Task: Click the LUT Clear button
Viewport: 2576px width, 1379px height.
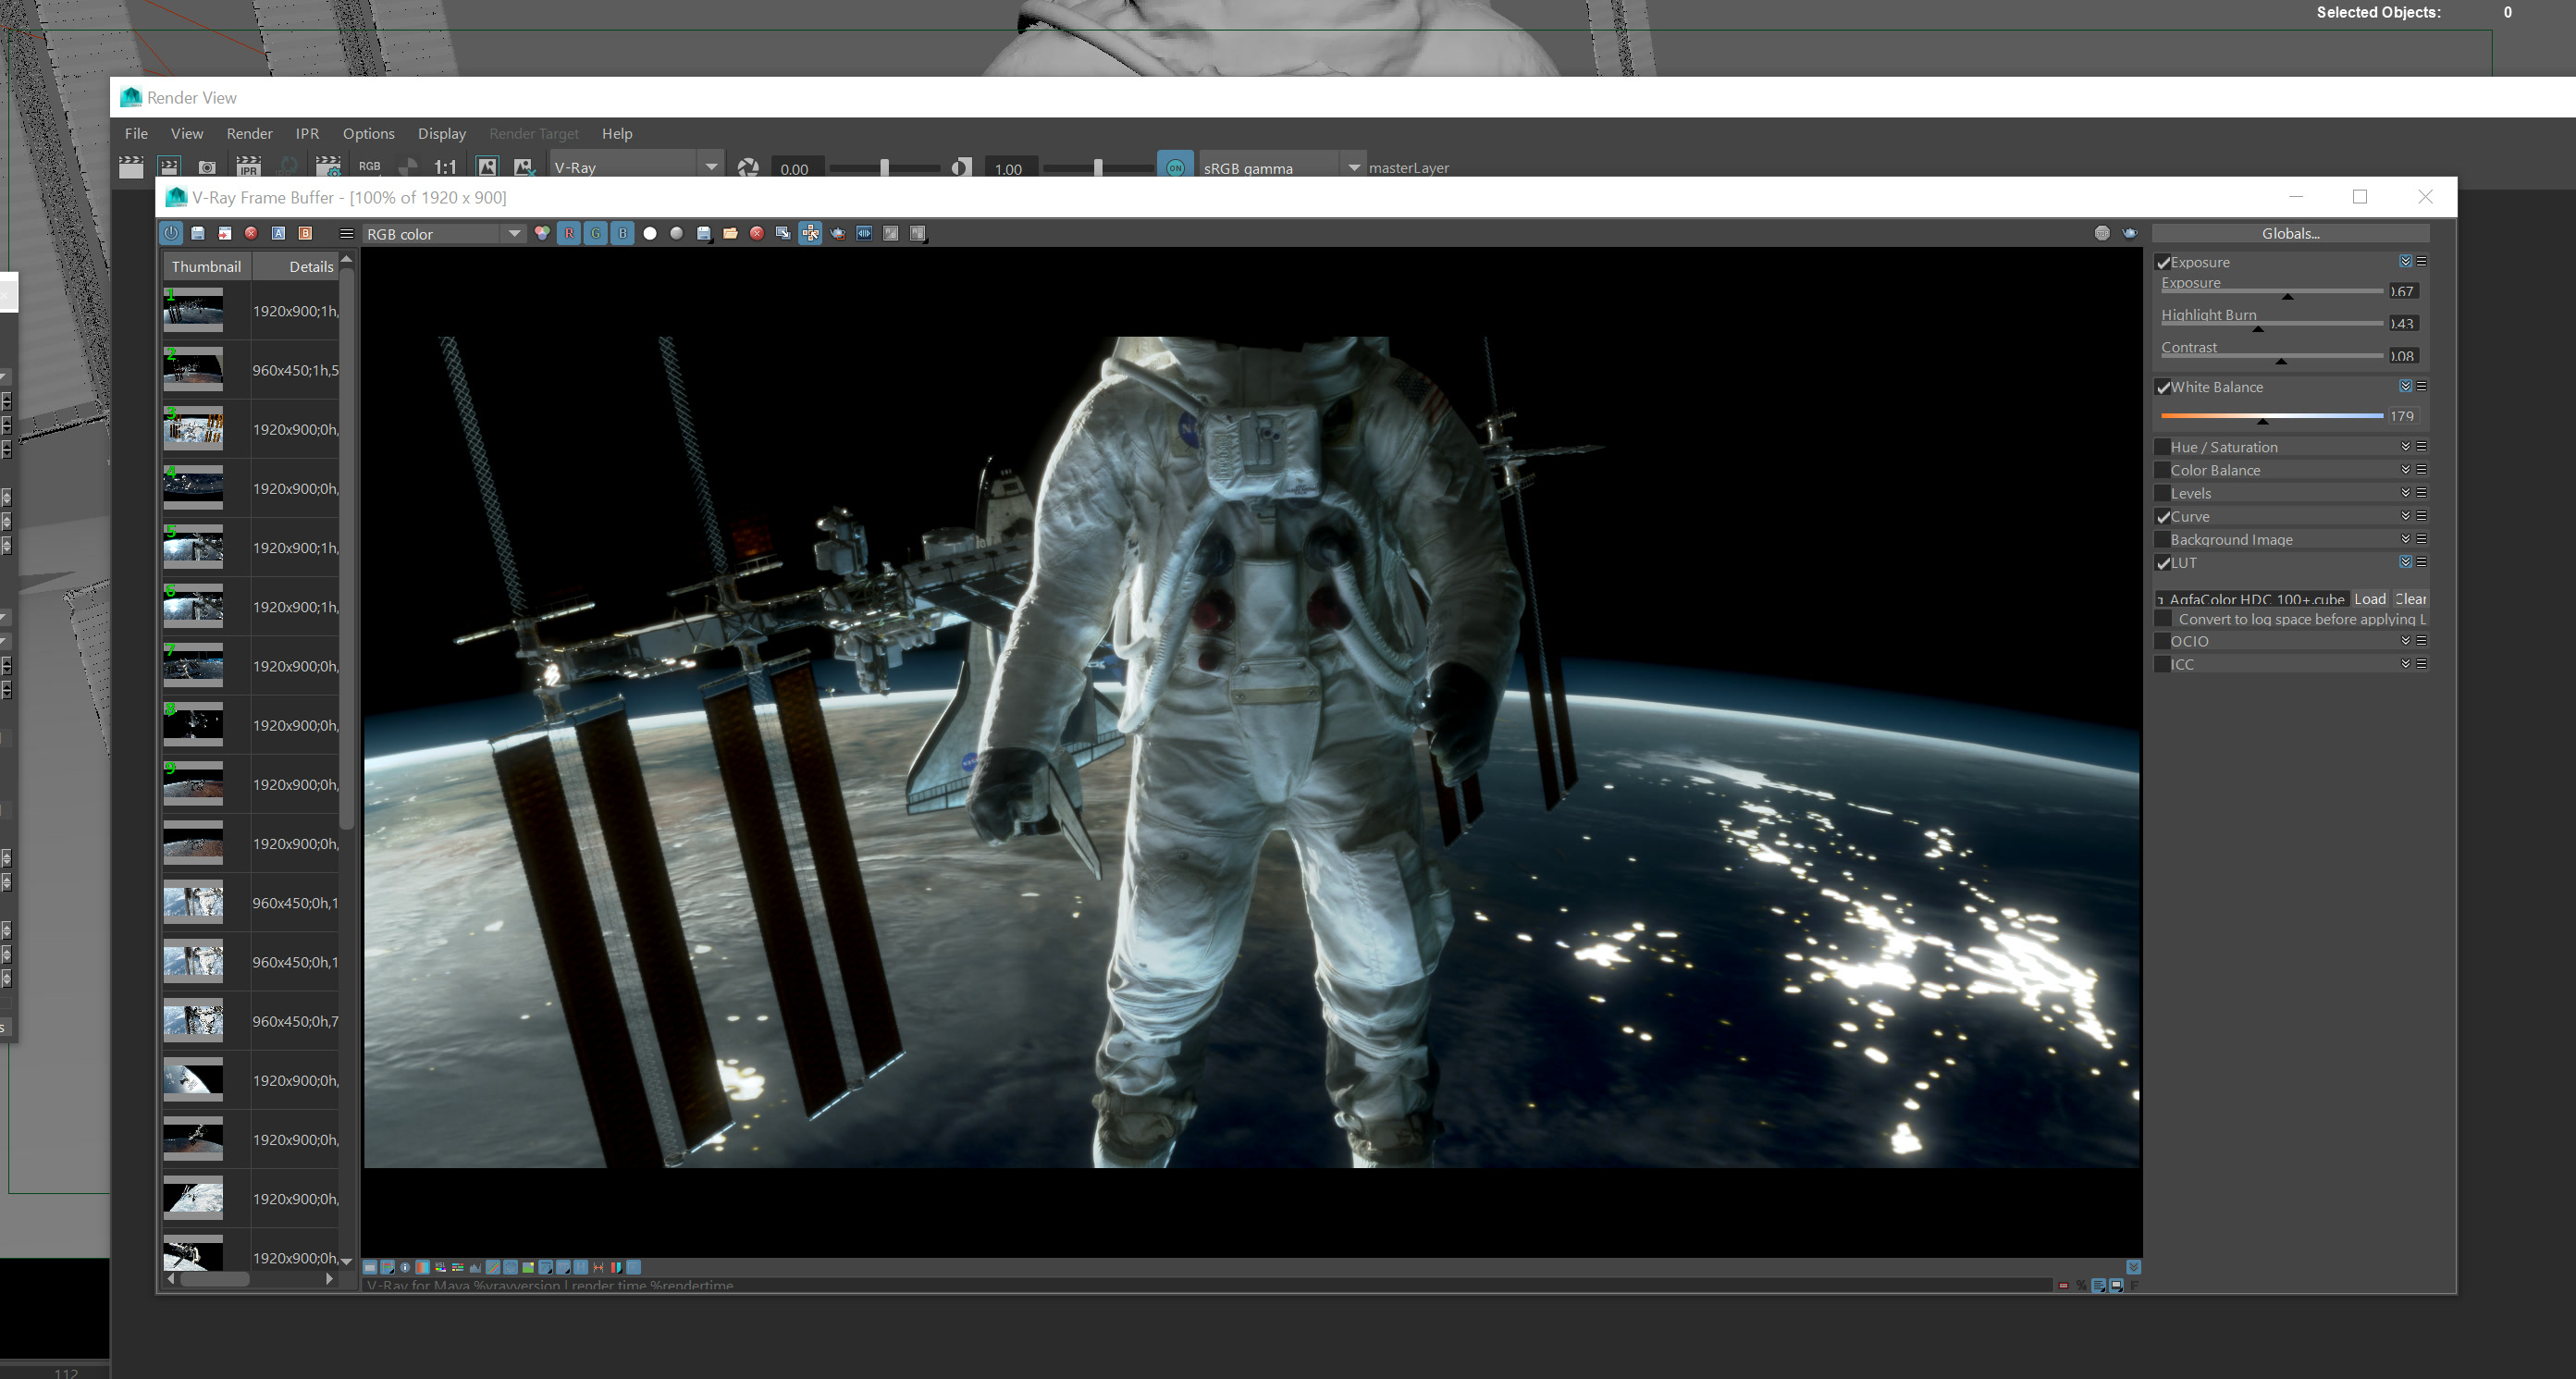Action: coord(2410,599)
